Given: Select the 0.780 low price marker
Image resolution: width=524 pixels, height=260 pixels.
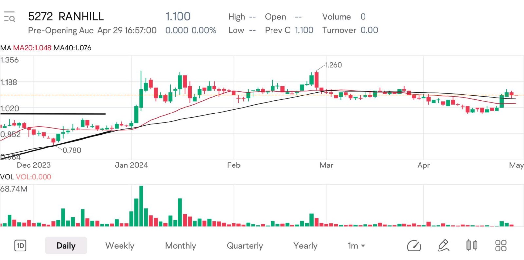Looking at the screenshot, I should tap(72, 150).
